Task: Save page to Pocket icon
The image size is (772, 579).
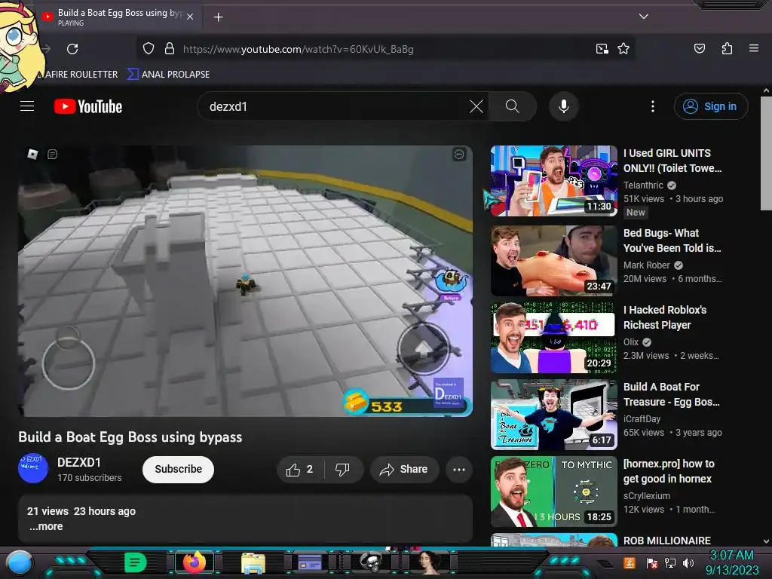Action: tap(699, 49)
